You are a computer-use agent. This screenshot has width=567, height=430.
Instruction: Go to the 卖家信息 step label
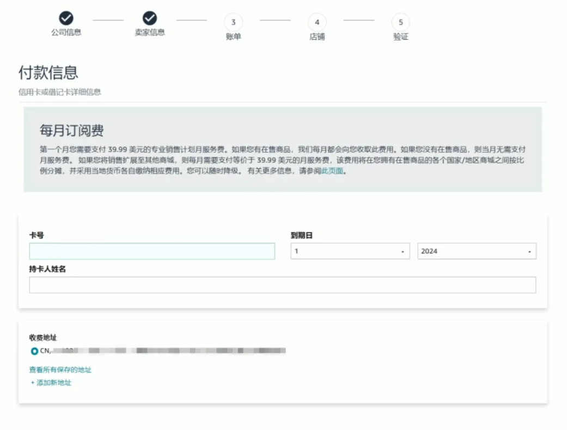click(x=150, y=33)
